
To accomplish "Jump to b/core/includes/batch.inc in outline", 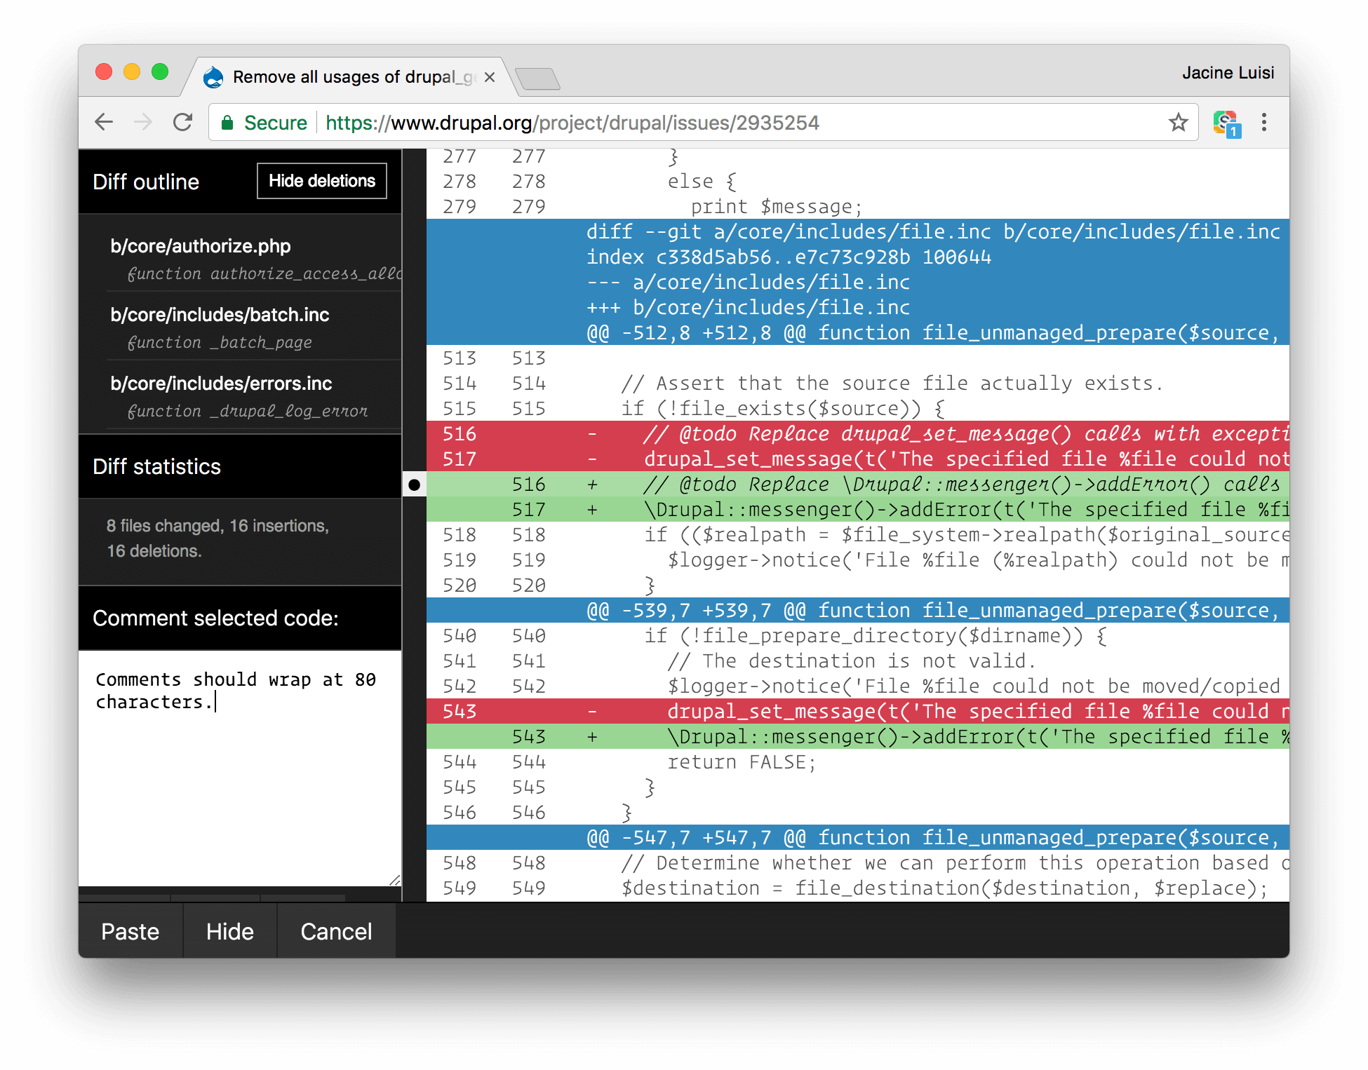I will tap(220, 315).
